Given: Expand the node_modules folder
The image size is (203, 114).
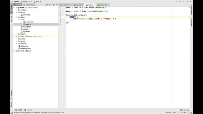Looking at the screenshot, I should tap(16, 36).
